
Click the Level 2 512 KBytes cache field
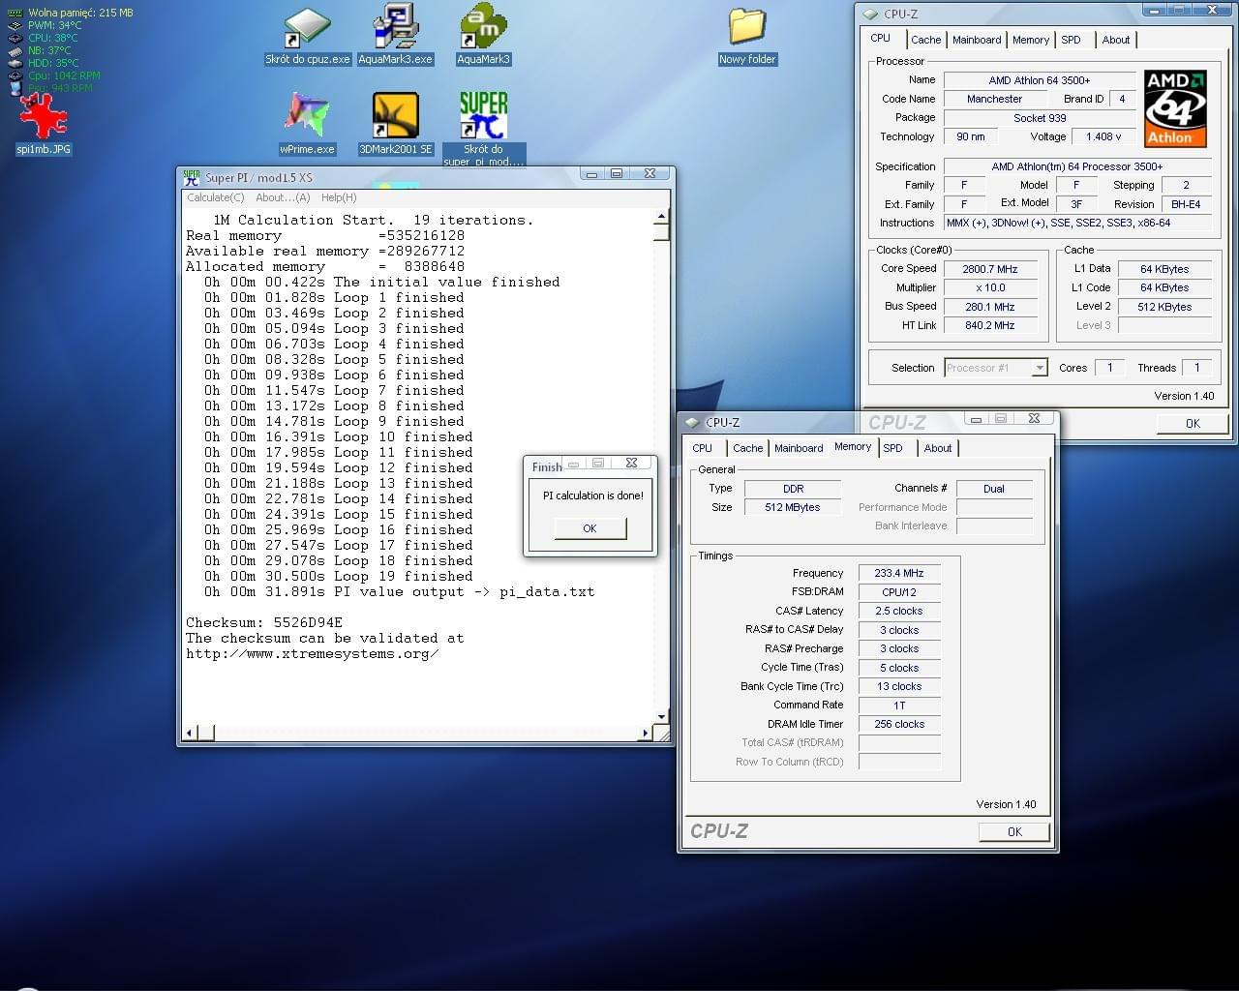[1164, 307]
